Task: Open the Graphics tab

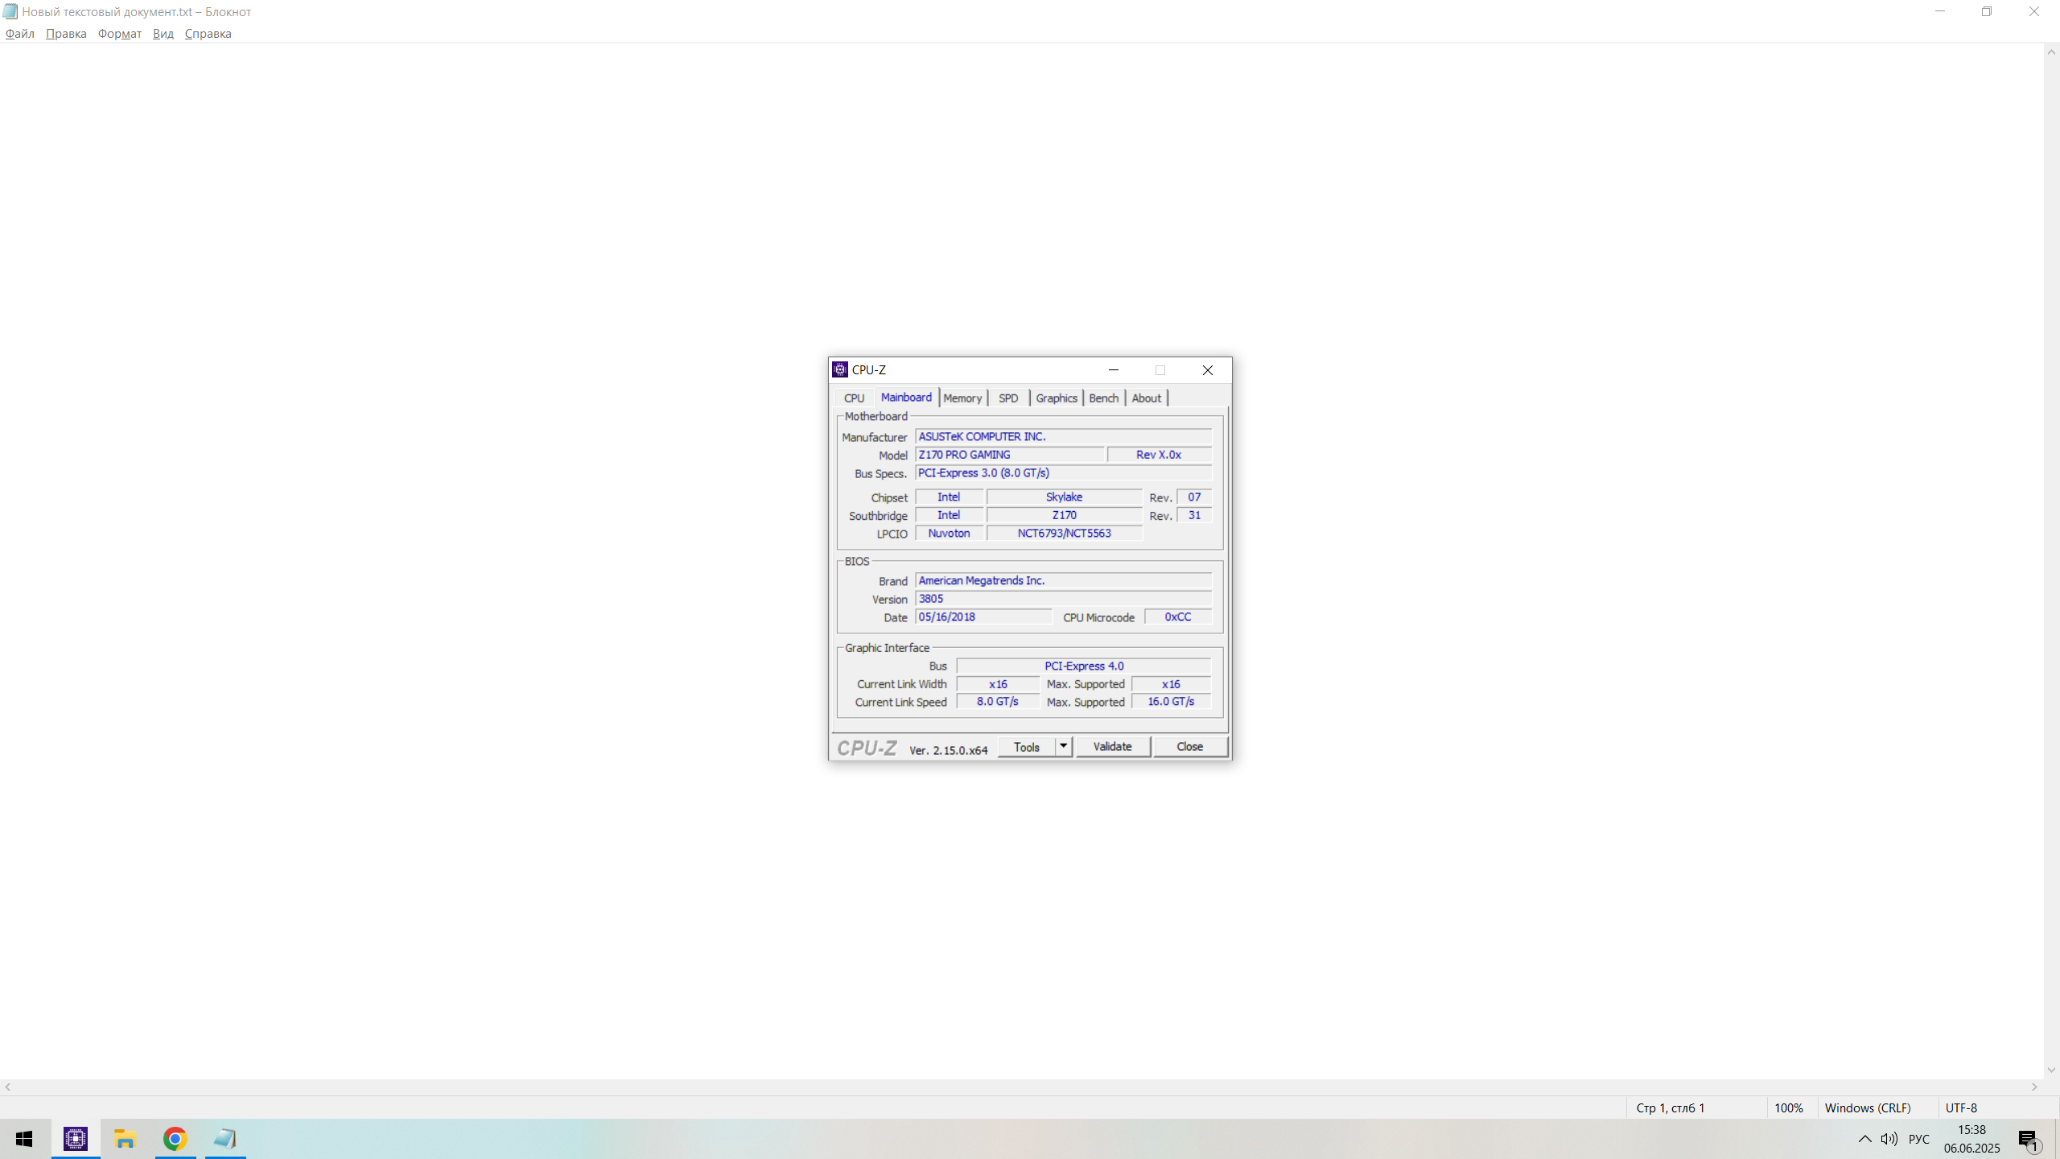Action: pos(1056,398)
